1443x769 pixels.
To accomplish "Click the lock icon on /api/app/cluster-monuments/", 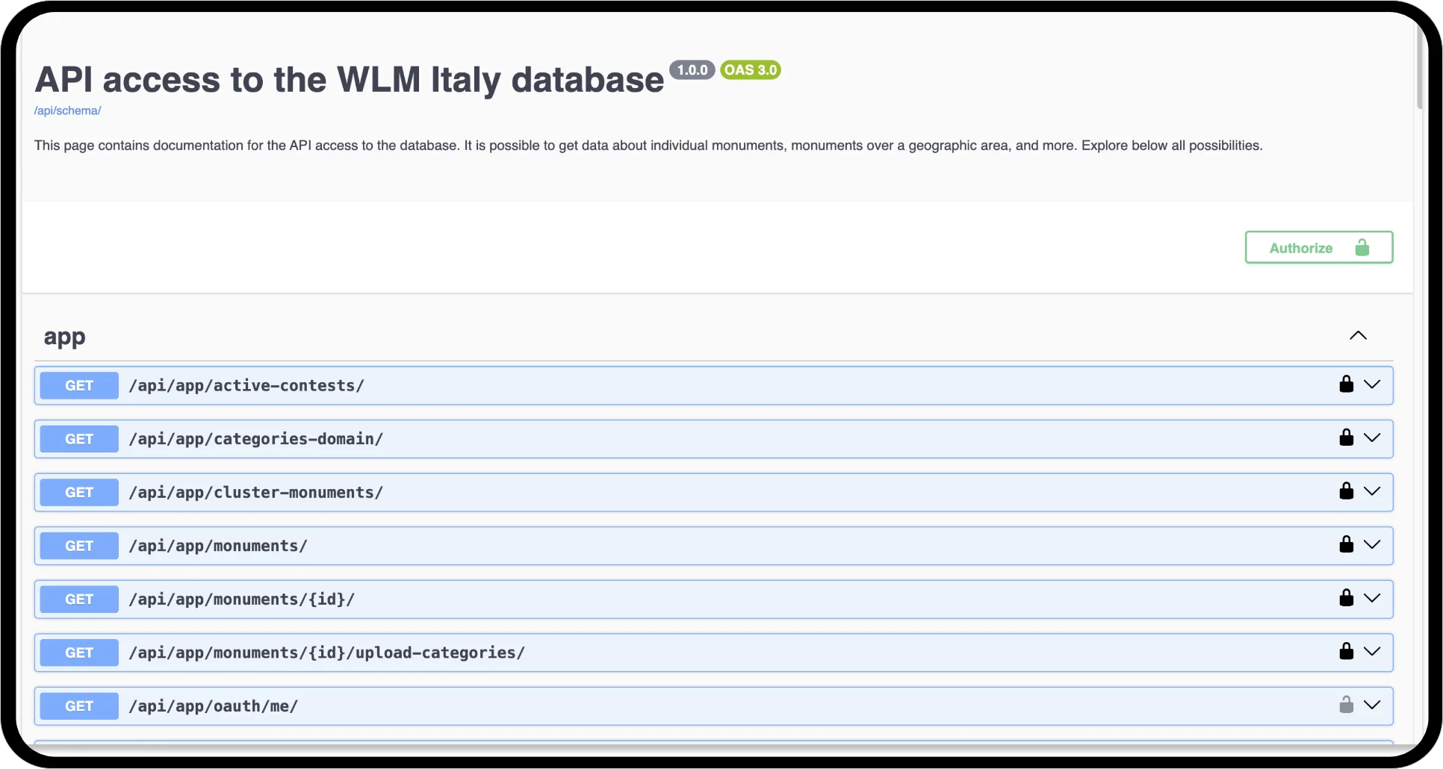I will pos(1346,491).
